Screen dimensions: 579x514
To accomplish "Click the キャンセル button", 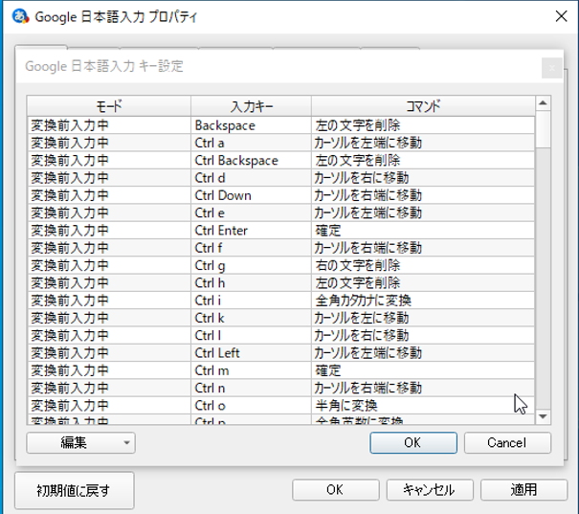I will tap(428, 489).
